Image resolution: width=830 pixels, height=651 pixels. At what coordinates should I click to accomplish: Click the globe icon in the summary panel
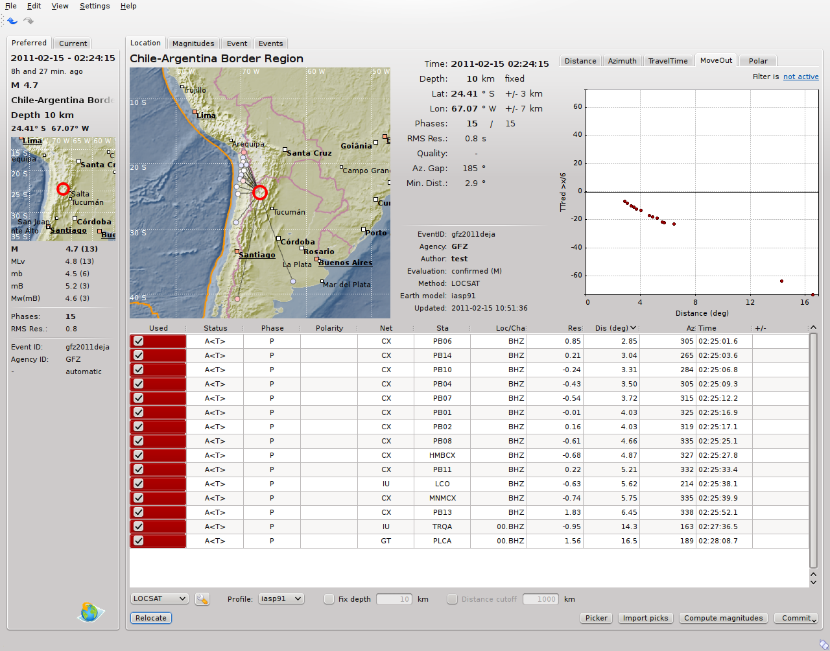[90, 611]
